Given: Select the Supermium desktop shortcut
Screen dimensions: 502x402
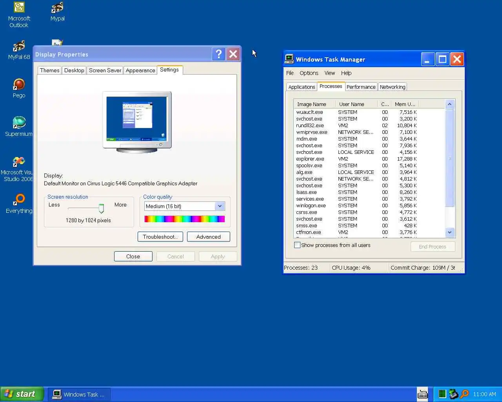Looking at the screenshot, I should pyautogui.click(x=19, y=127).
